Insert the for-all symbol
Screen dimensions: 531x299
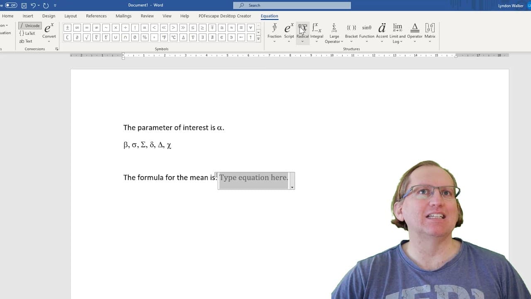(x=251, y=28)
